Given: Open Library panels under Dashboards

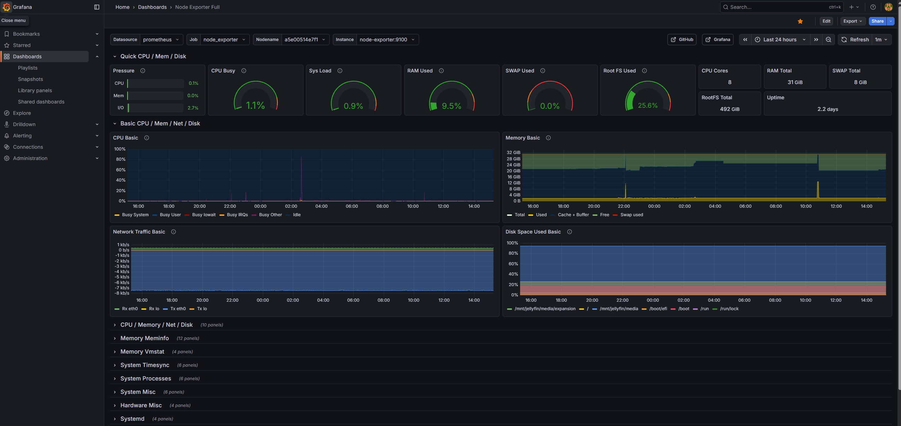Looking at the screenshot, I should coord(35,90).
